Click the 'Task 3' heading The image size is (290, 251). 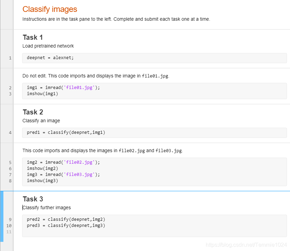coord(33,199)
